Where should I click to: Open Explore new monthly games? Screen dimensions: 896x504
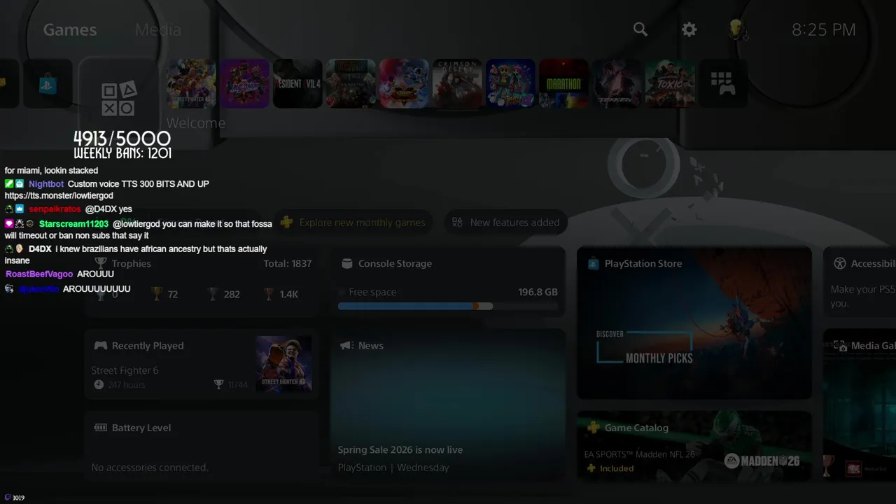[353, 223]
